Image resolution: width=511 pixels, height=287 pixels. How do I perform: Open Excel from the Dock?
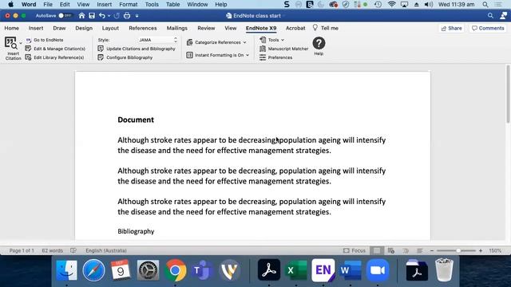(x=296, y=270)
